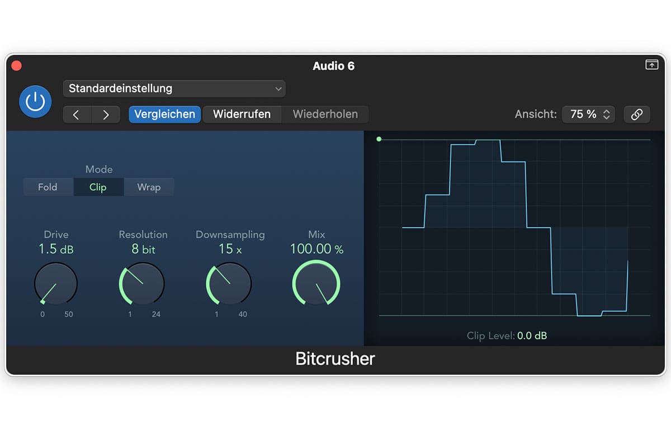Click the waveform display graph
Screen dimensions: 671x436
click(514, 228)
